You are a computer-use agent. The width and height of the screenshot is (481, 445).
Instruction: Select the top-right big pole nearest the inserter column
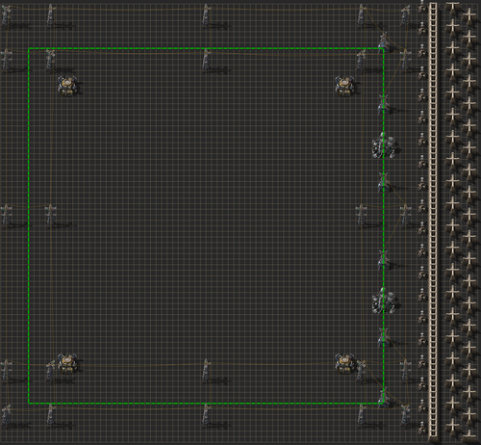click(x=405, y=15)
